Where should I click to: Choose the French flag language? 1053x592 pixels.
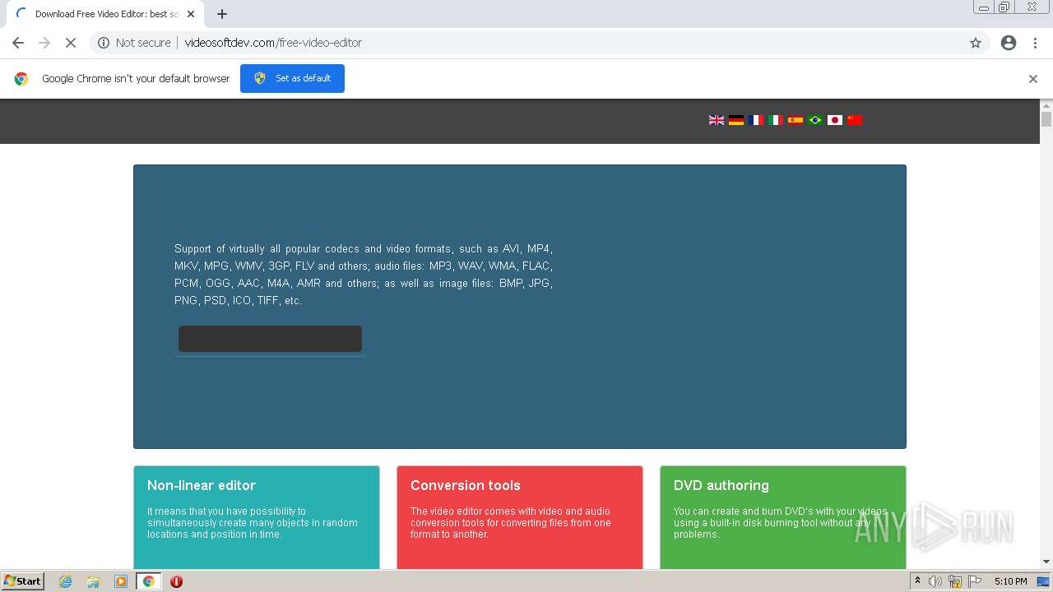coord(756,120)
